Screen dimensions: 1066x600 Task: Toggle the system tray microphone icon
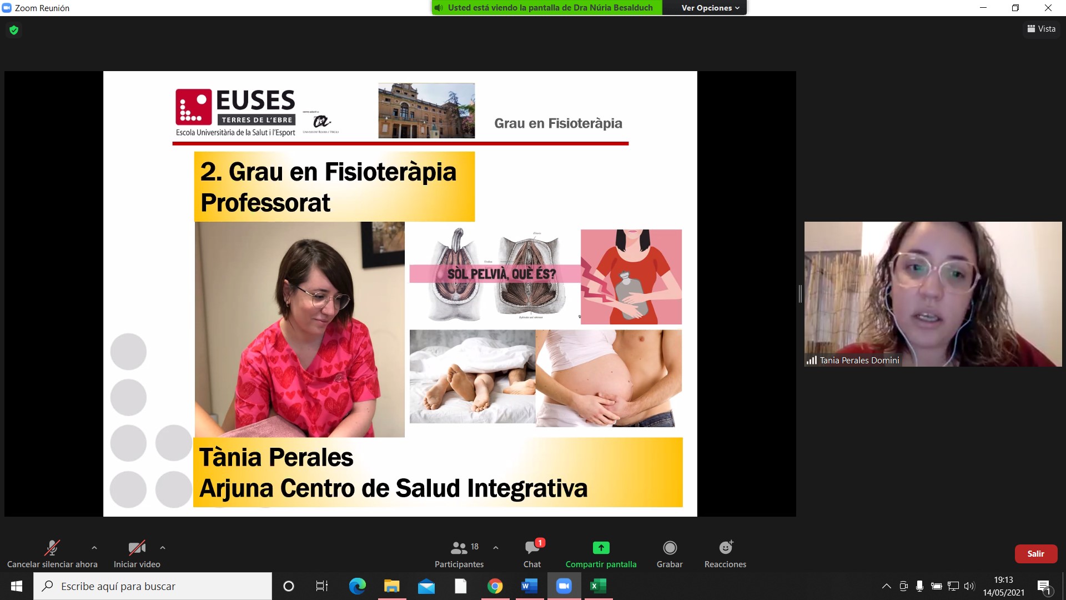(919, 586)
